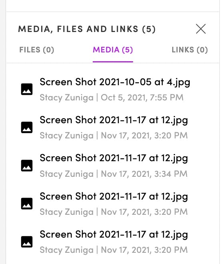Screen dimensions: 223x264
Task: Click the Stacy Zuniga line of fourth entry
Action: coord(113,212)
